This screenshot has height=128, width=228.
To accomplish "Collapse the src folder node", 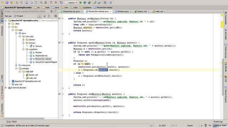I will [x=9, y=27].
